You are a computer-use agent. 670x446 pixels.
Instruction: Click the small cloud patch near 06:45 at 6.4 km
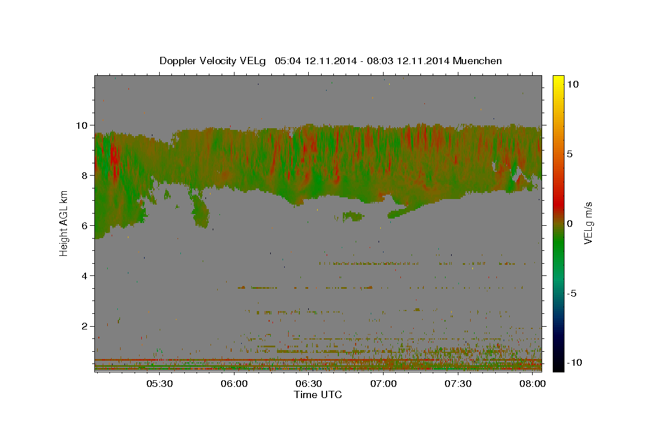point(353,216)
